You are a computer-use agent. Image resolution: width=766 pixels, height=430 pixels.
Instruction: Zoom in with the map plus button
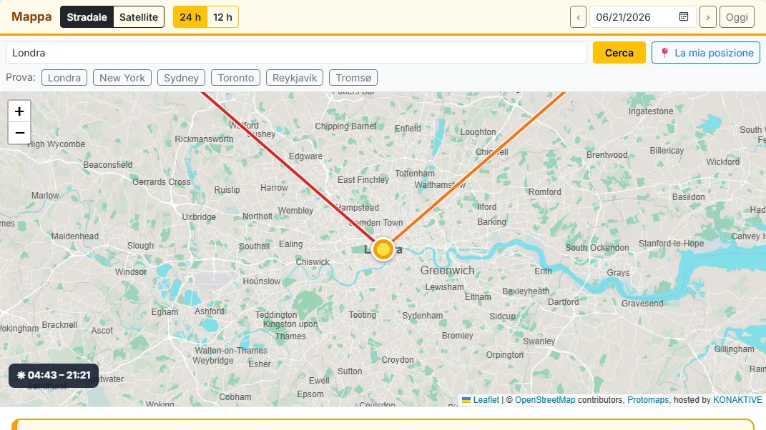point(19,111)
